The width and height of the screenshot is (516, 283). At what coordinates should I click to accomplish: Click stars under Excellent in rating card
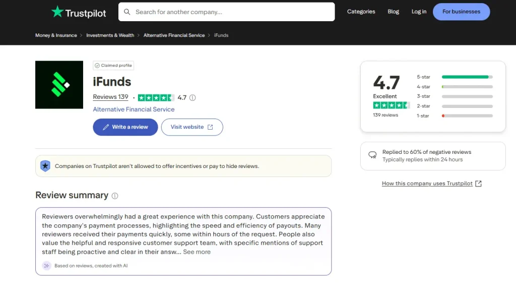point(391,105)
